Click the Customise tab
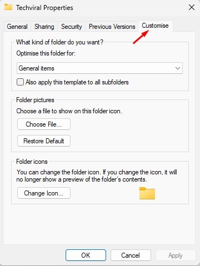 pyautogui.click(x=156, y=26)
